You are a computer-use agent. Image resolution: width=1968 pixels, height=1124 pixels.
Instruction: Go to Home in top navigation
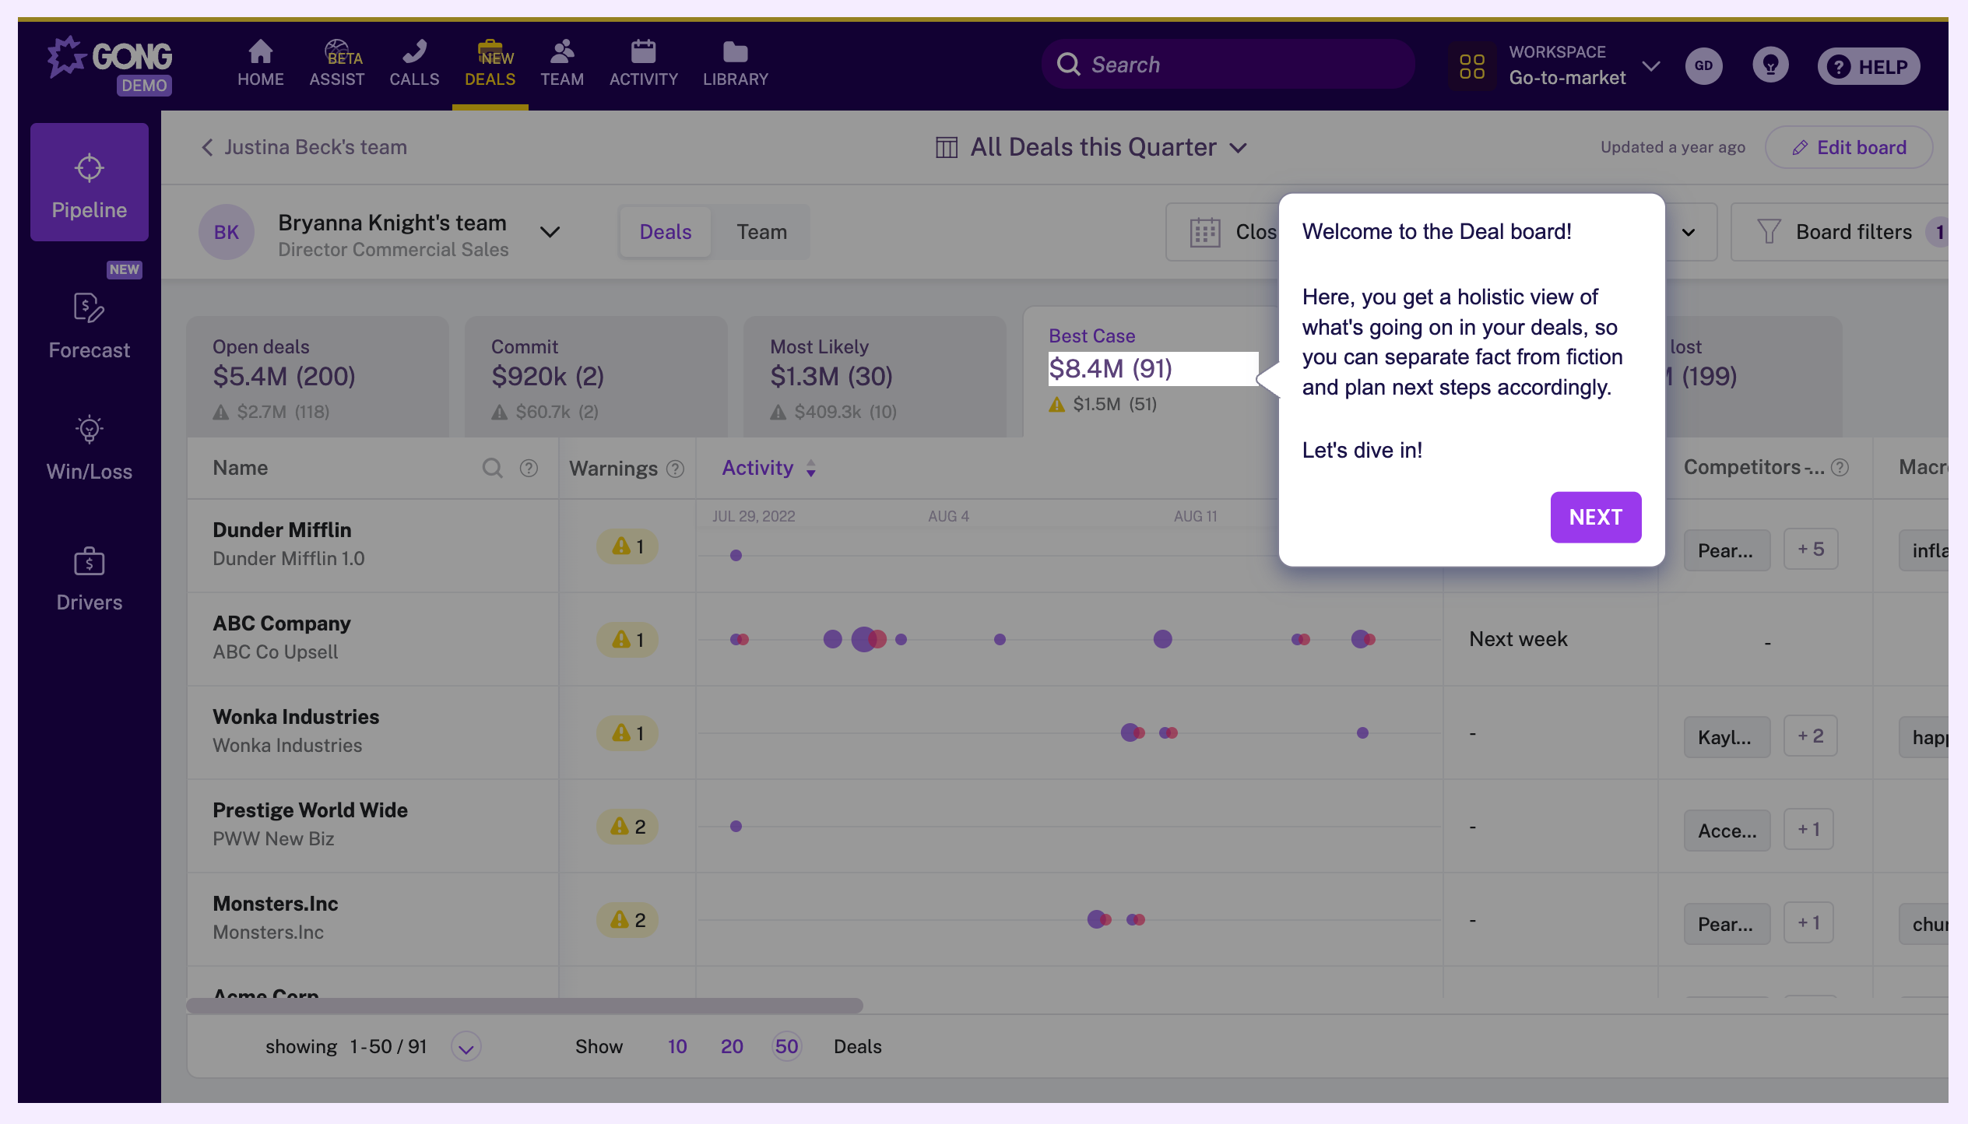[260, 64]
